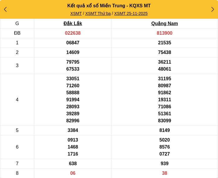218x178 pixels.
Task: Click Đắk Lắk first prize 06847
Action: (73, 43)
